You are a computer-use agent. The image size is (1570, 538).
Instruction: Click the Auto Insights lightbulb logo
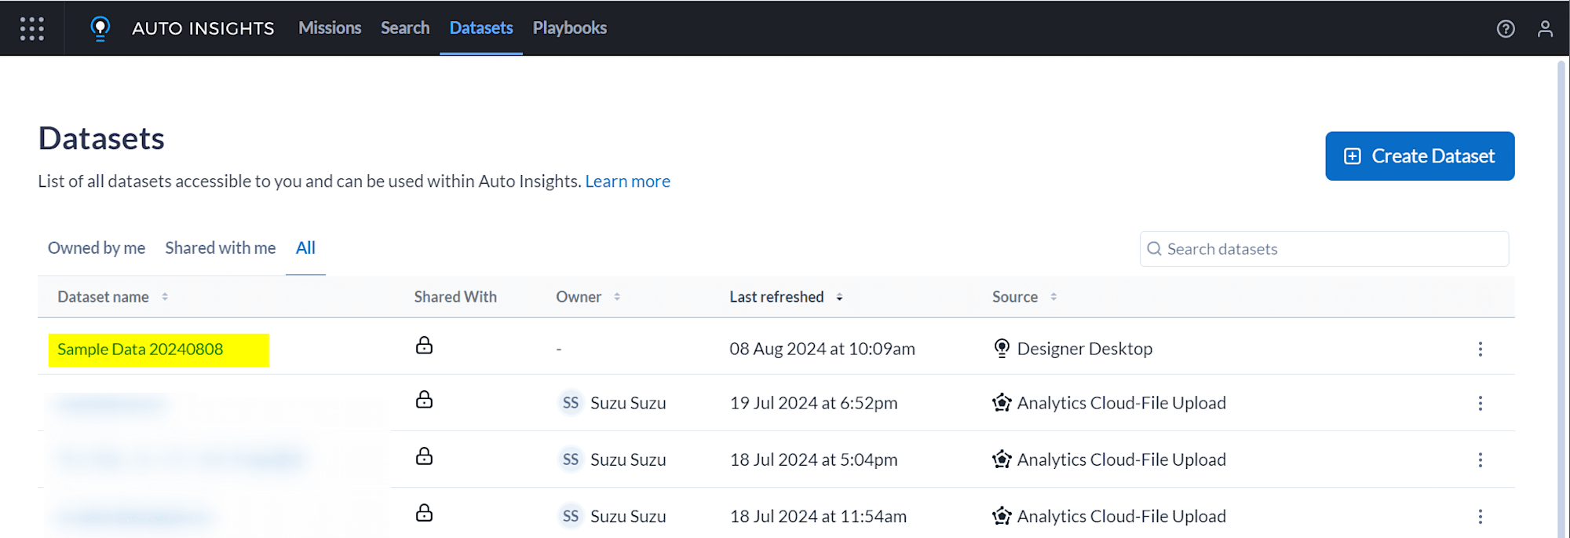tap(100, 28)
